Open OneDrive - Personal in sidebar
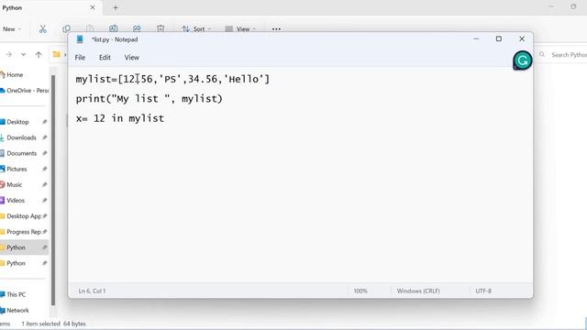 tap(25, 91)
